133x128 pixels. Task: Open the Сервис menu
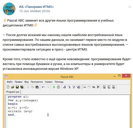pyautogui.click(x=49, y=82)
